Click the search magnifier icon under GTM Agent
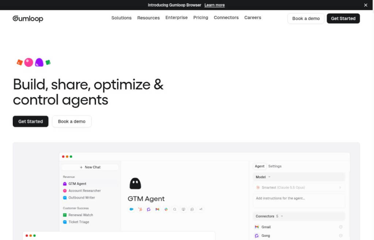This screenshot has height=240, width=374. 175,209
